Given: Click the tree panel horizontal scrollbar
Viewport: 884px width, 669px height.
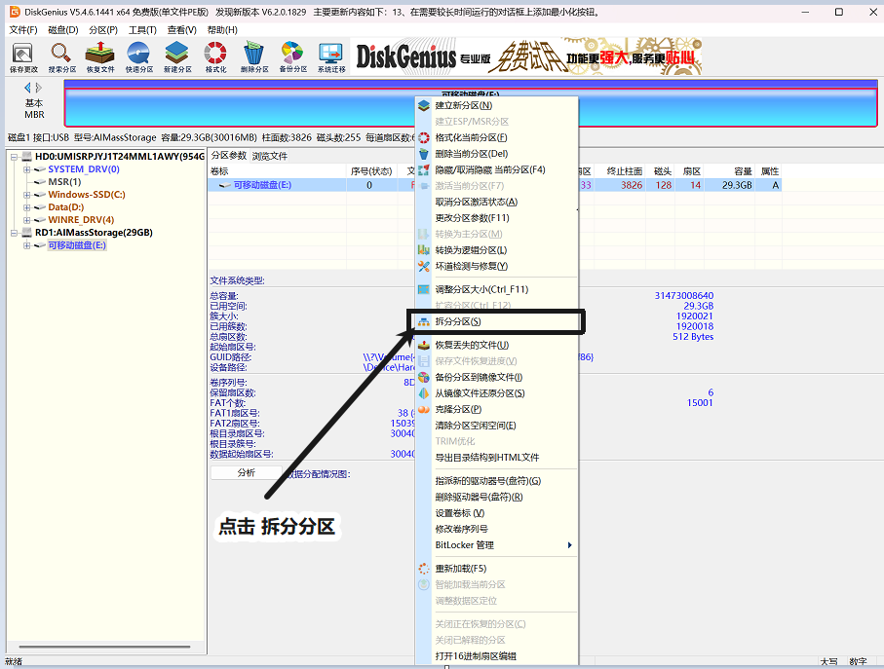Looking at the screenshot, I should (105, 647).
